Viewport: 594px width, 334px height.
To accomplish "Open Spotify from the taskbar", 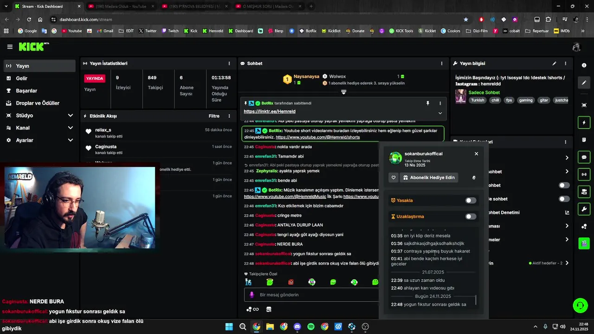I will coord(311,327).
